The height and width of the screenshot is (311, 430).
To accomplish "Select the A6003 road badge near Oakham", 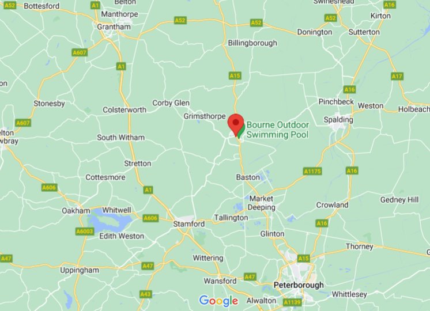I will [85, 232].
